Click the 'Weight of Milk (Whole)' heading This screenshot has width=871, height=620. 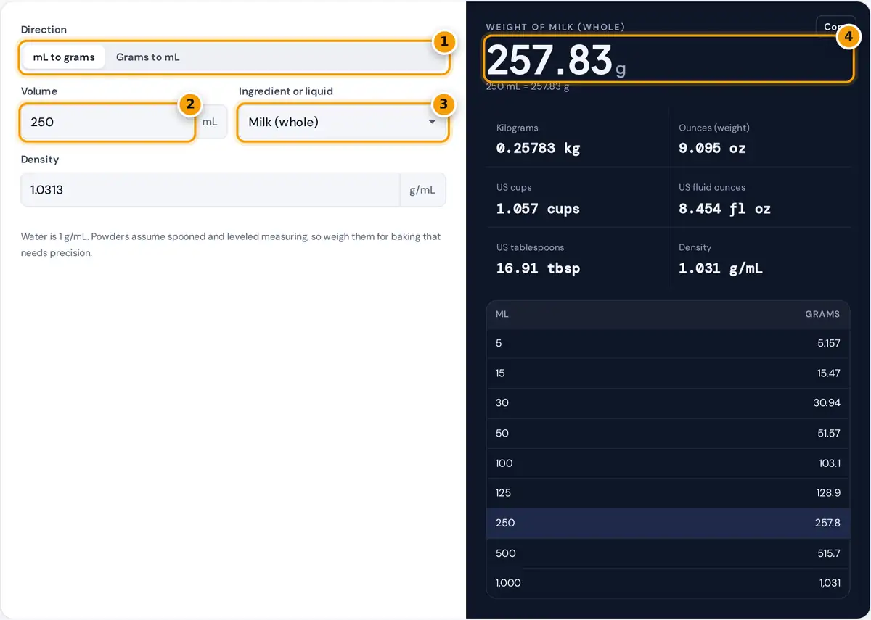(555, 27)
